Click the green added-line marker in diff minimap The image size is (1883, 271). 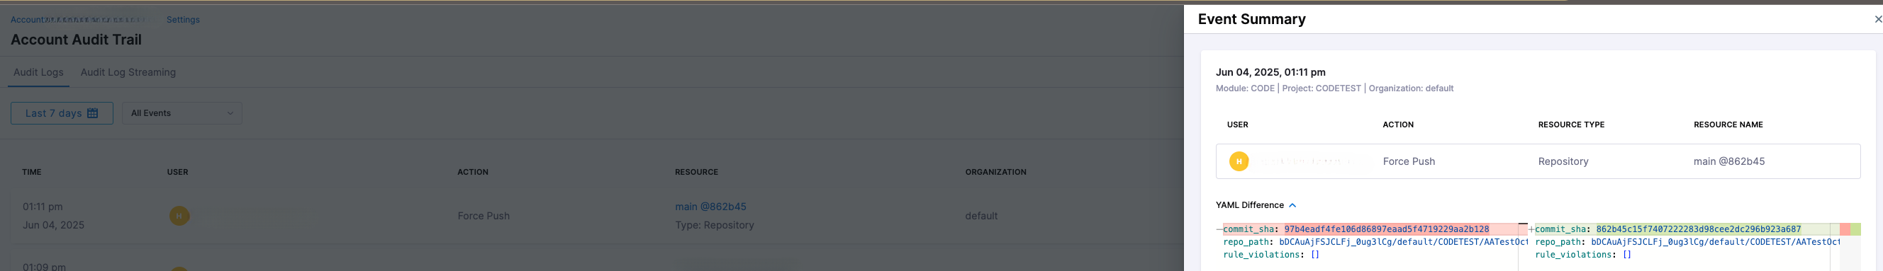pos(1856,229)
